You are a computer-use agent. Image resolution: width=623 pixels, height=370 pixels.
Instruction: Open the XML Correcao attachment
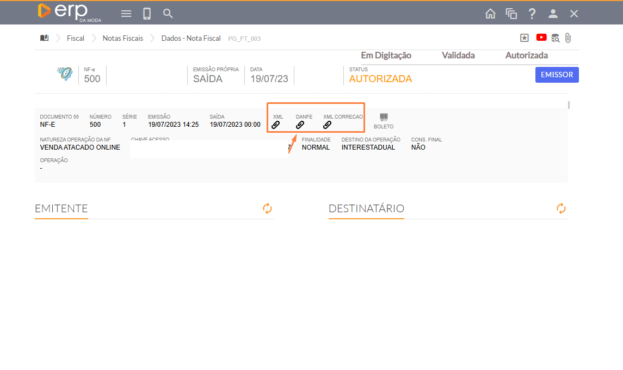(x=327, y=125)
